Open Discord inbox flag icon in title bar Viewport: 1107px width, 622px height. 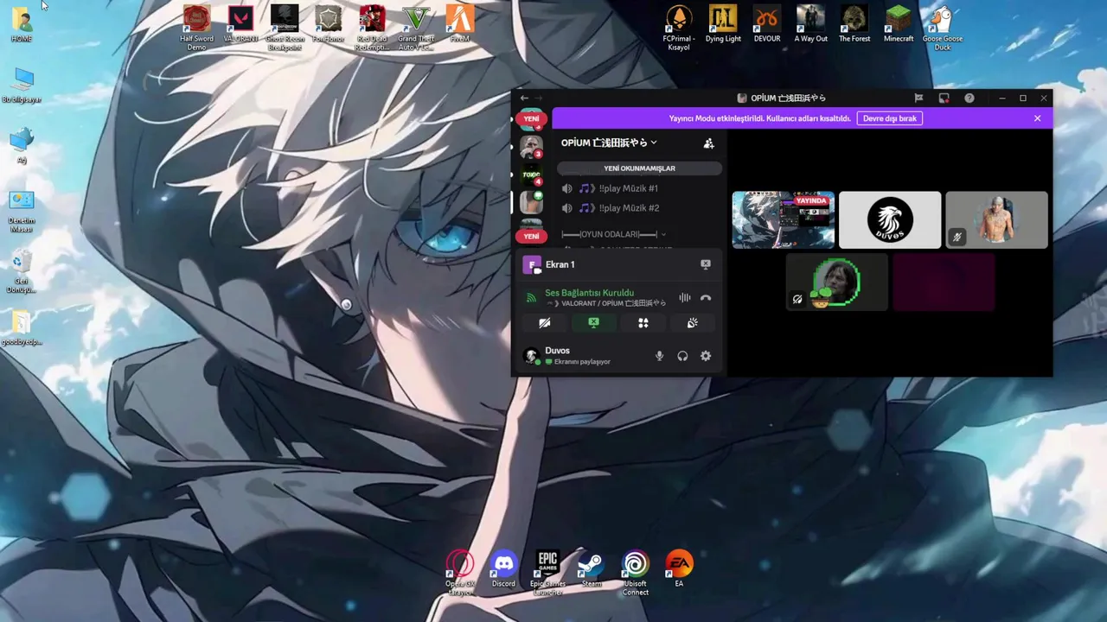click(x=918, y=98)
